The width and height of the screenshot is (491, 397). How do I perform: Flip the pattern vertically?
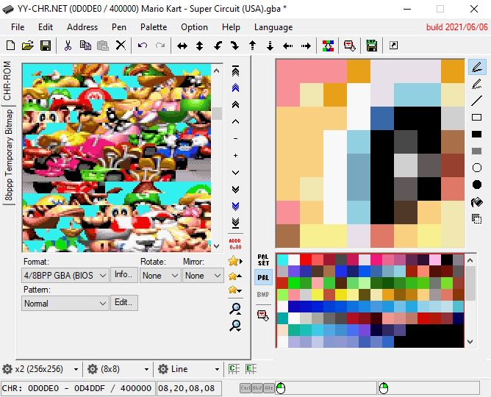[x=199, y=46]
